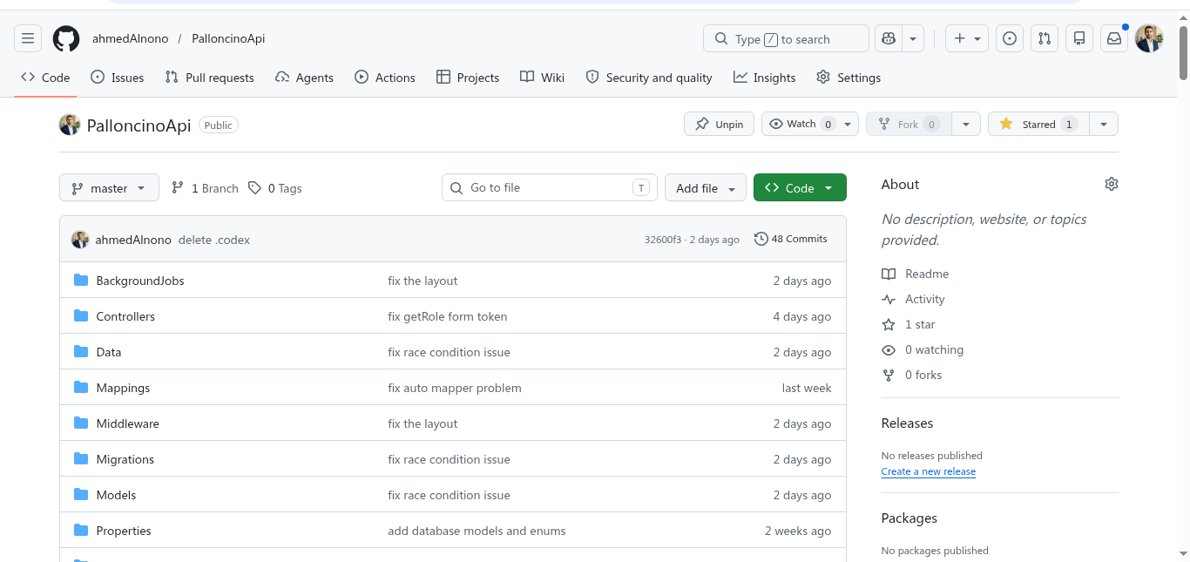
Task: Unpin this repository
Action: click(719, 124)
